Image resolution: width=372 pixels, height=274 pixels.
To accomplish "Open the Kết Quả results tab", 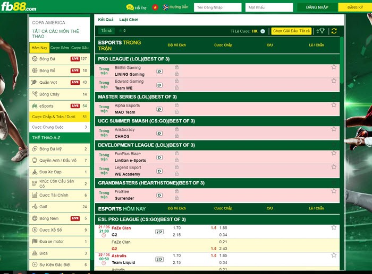I will coord(106,20).
